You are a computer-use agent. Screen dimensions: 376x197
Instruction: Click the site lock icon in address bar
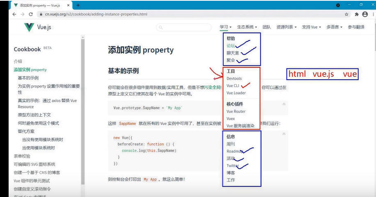tap(41, 14)
